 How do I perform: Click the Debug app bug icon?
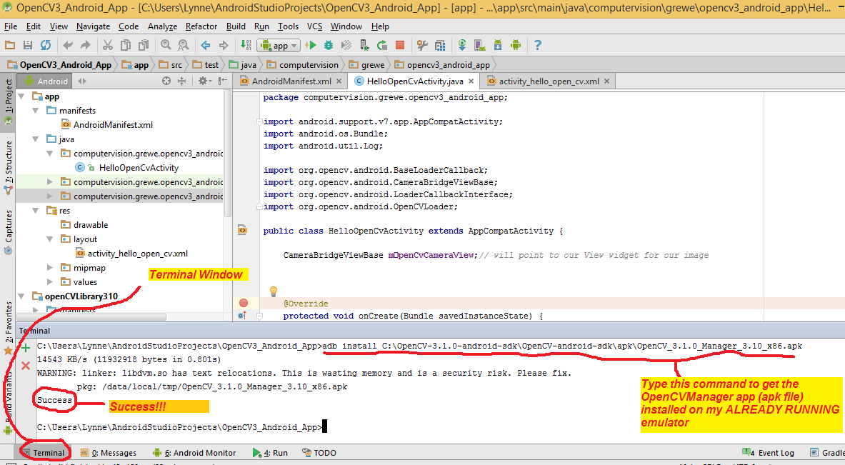coord(328,45)
